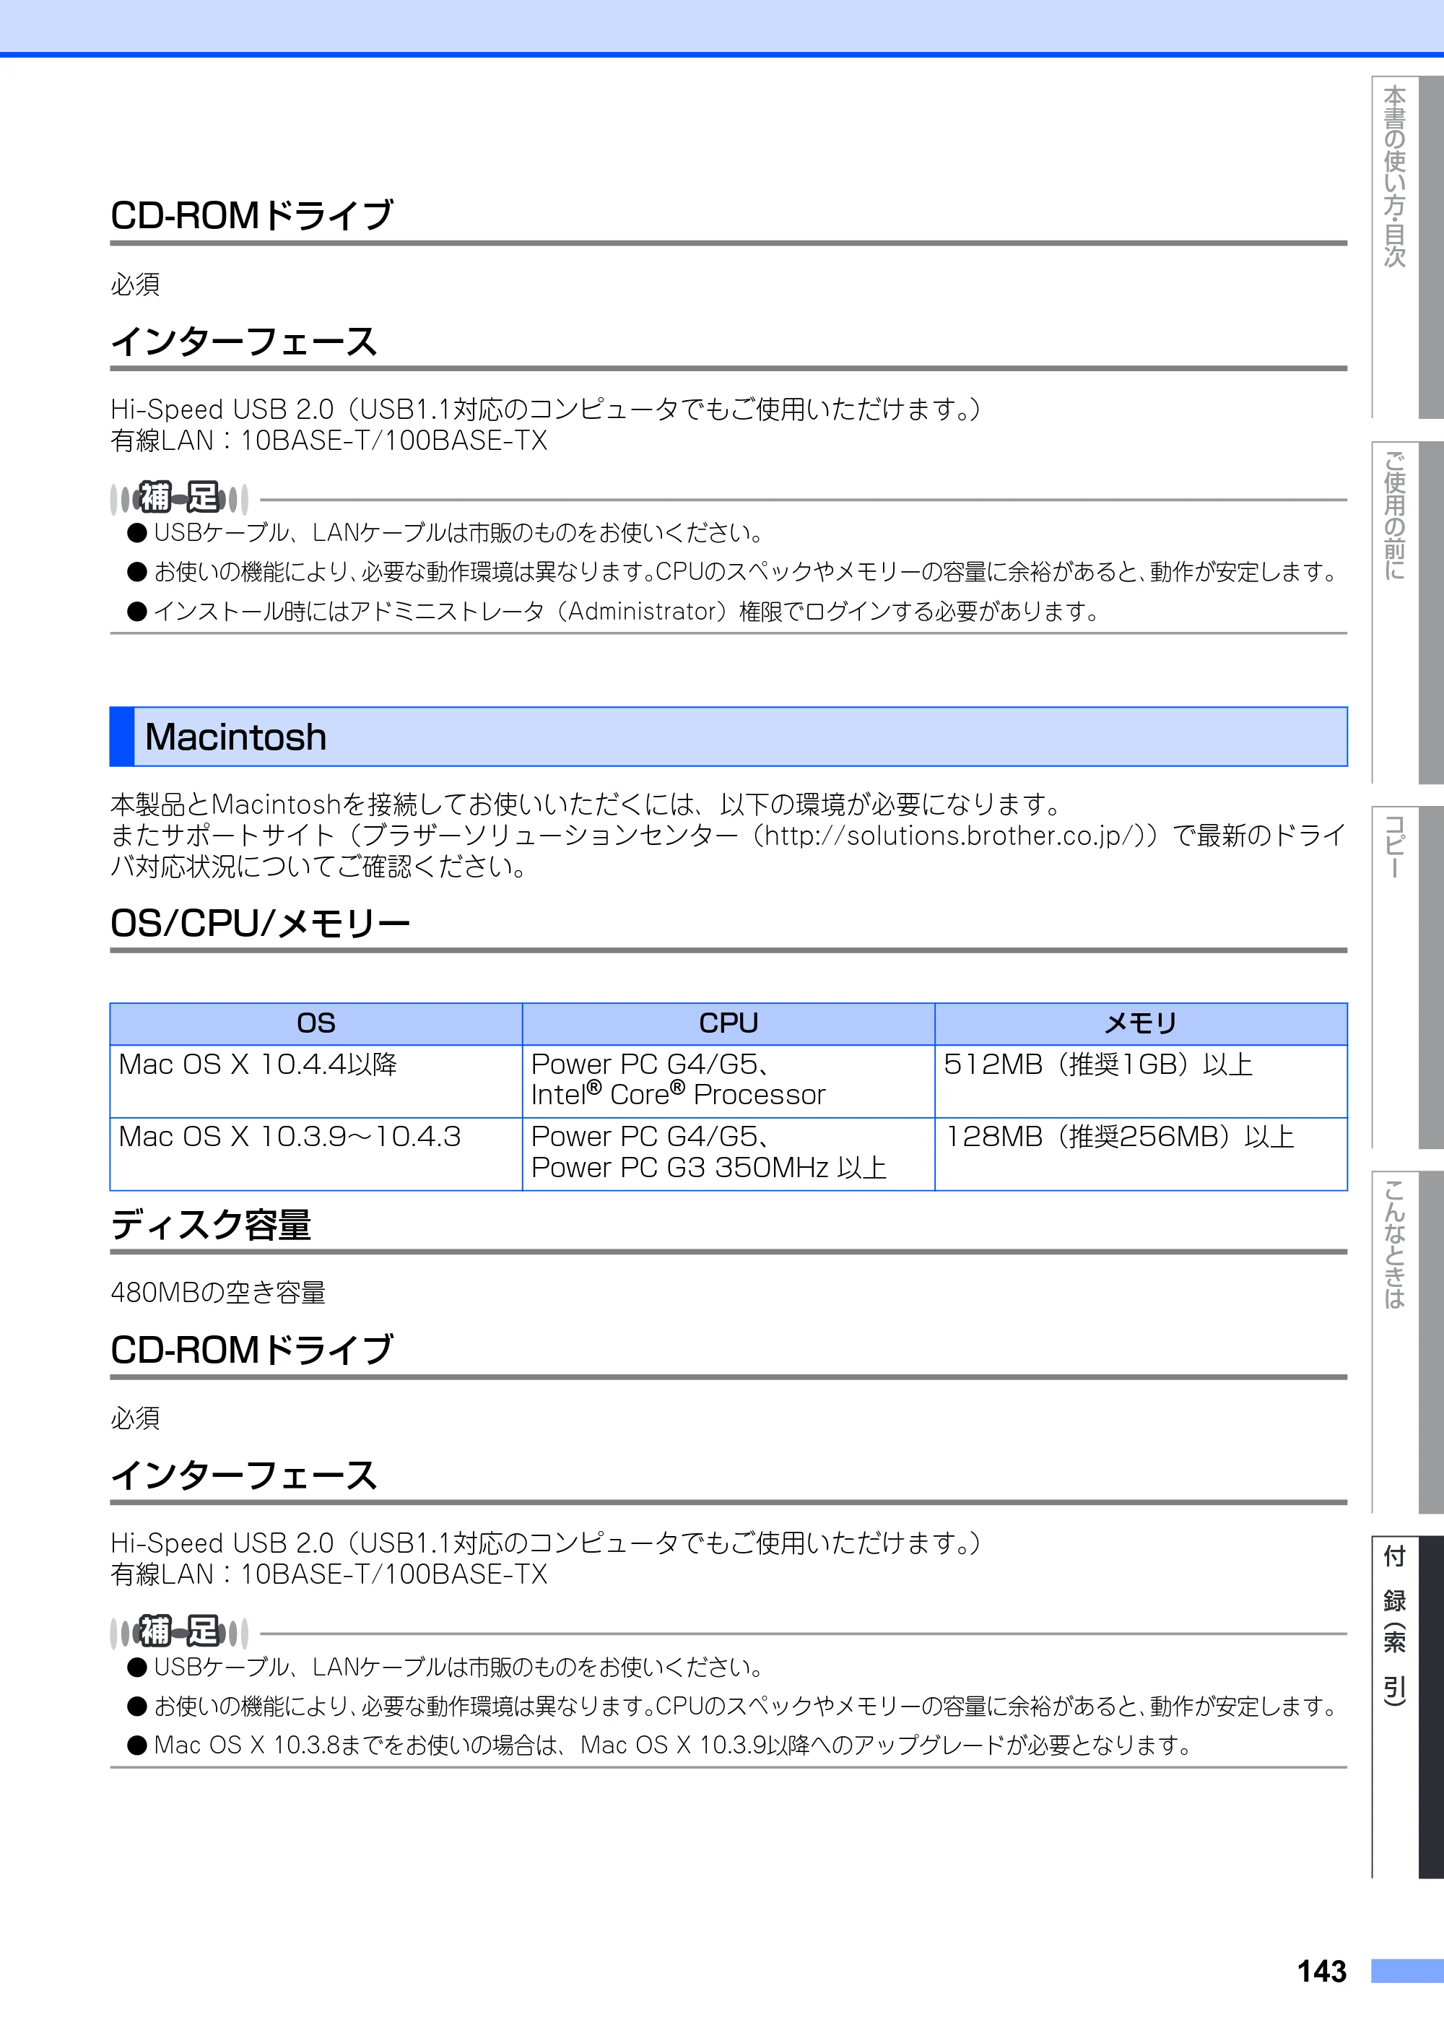
Task: Click the 480MBの空き容量 text
Action: pos(218,1292)
